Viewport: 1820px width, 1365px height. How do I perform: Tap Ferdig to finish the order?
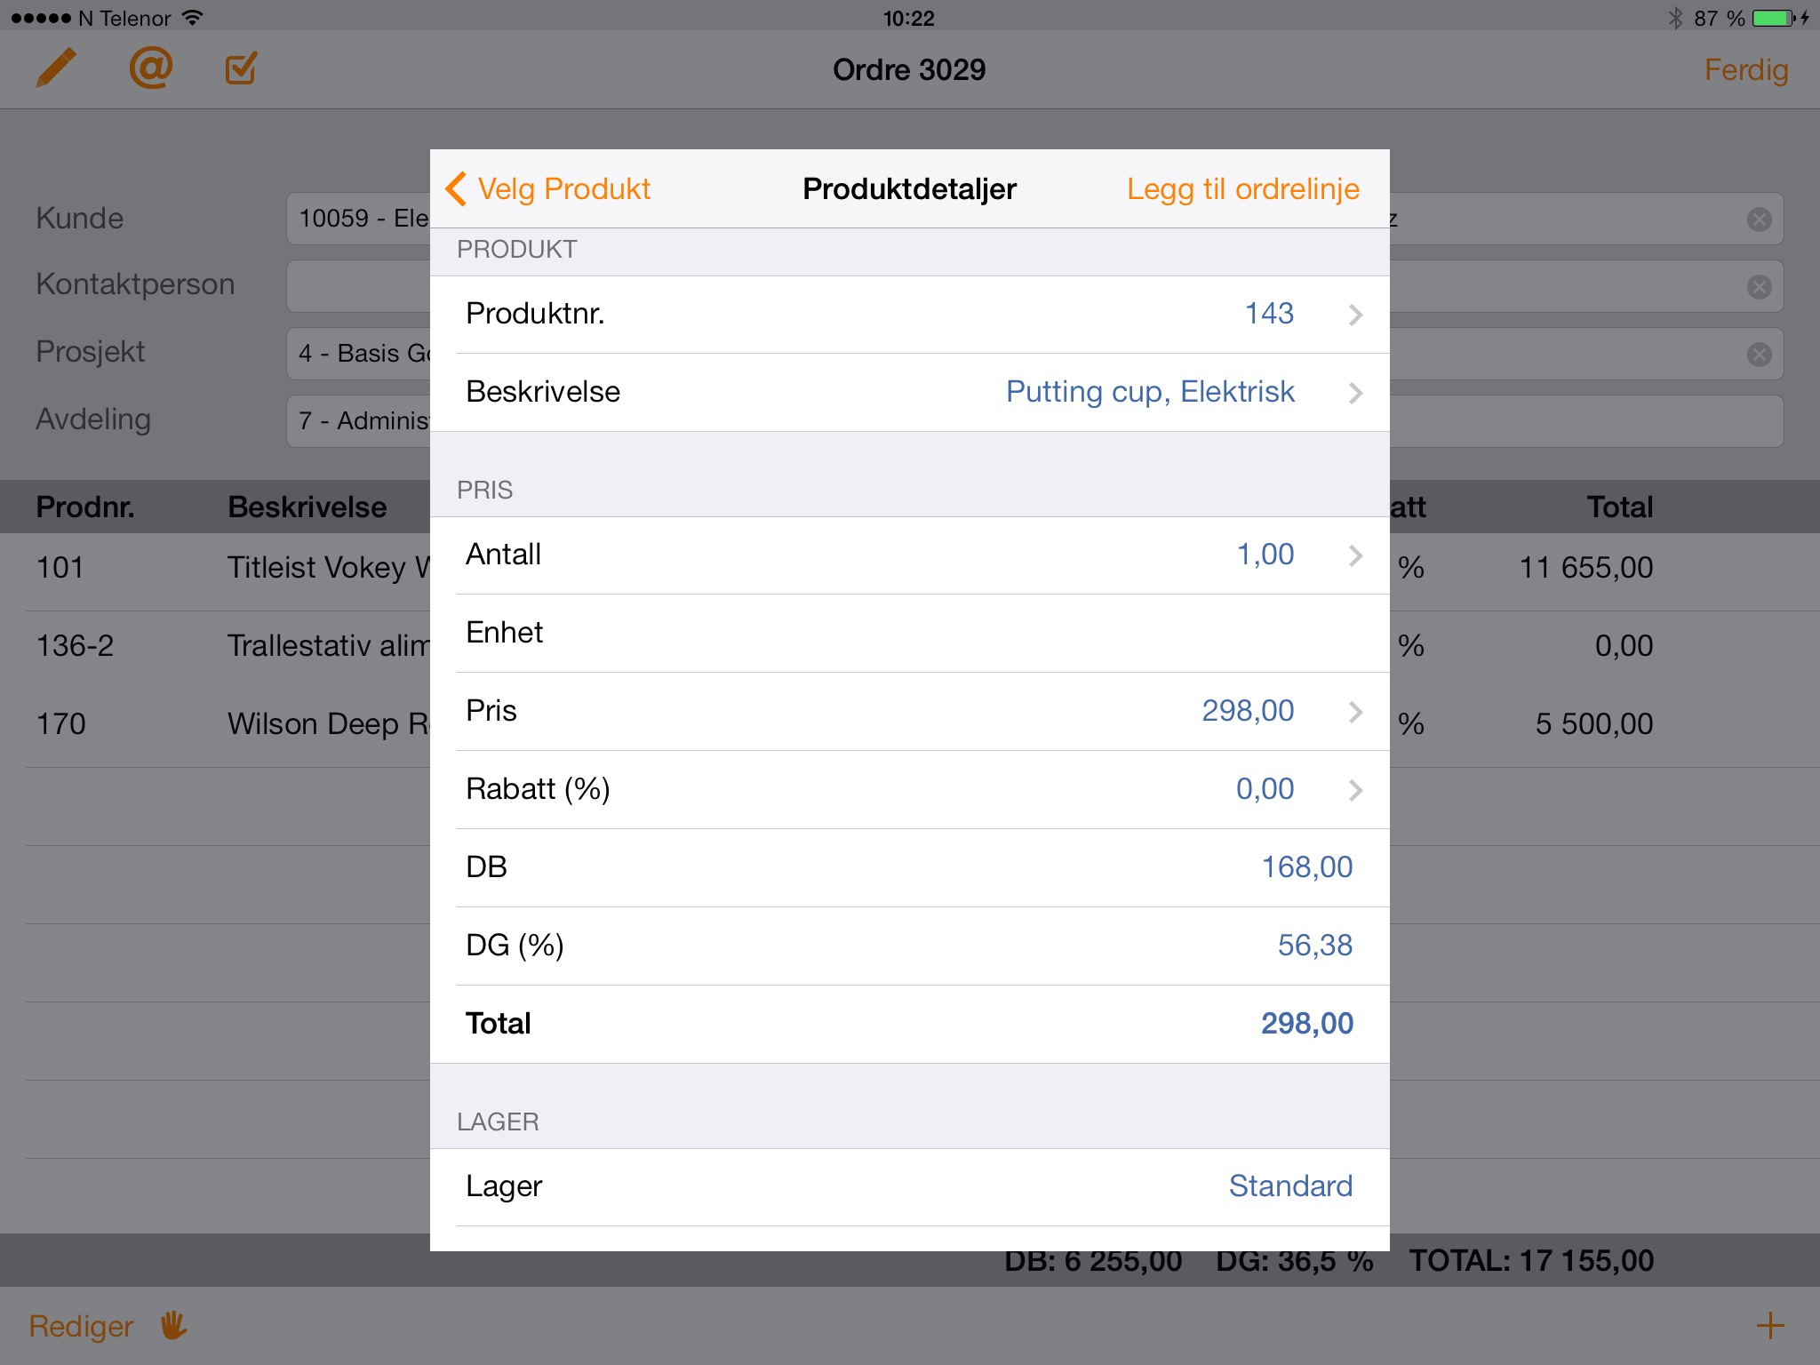[x=1745, y=69]
